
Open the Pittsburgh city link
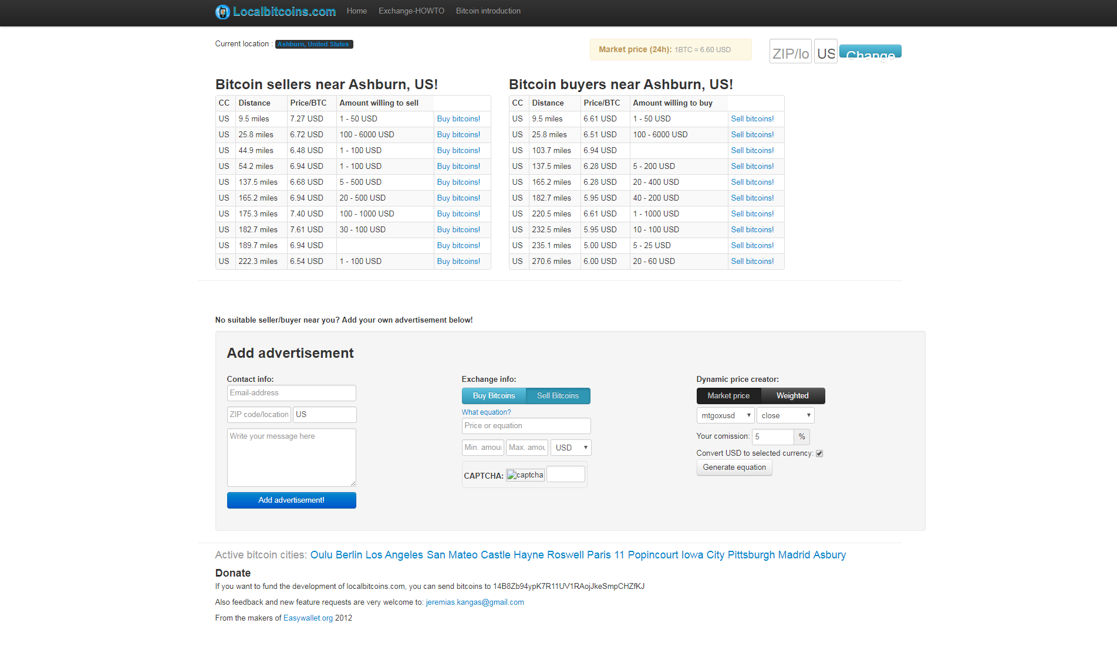click(751, 555)
